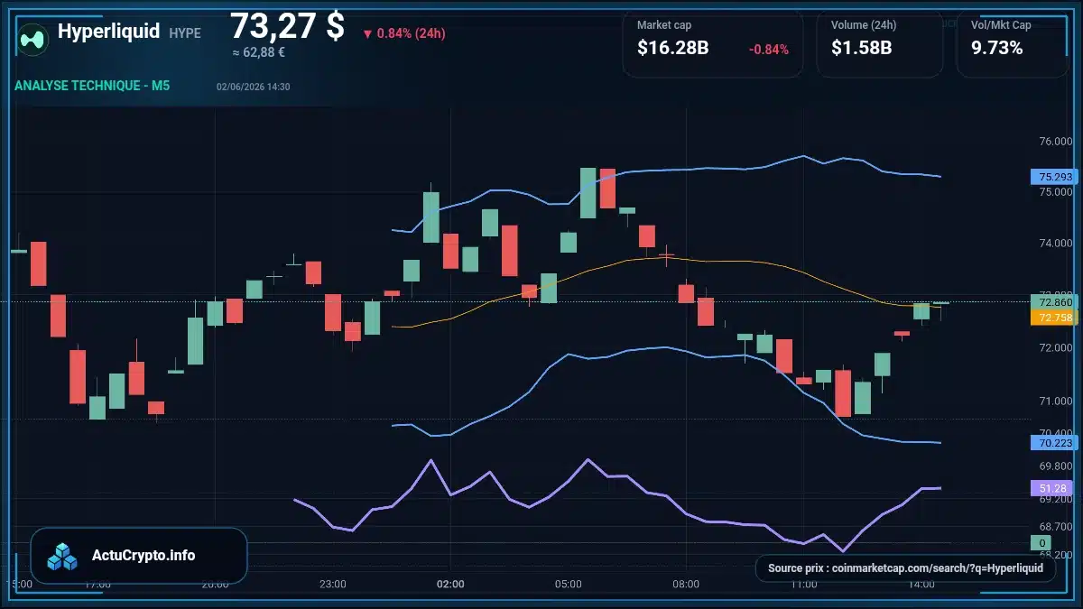
Task: Click the green 0 value tag
Action: point(1041,542)
